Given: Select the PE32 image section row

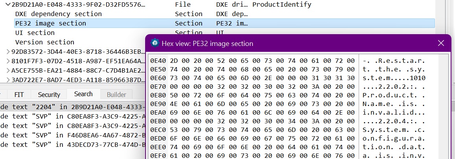Looking at the screenshot, I should tap(225, 23).
